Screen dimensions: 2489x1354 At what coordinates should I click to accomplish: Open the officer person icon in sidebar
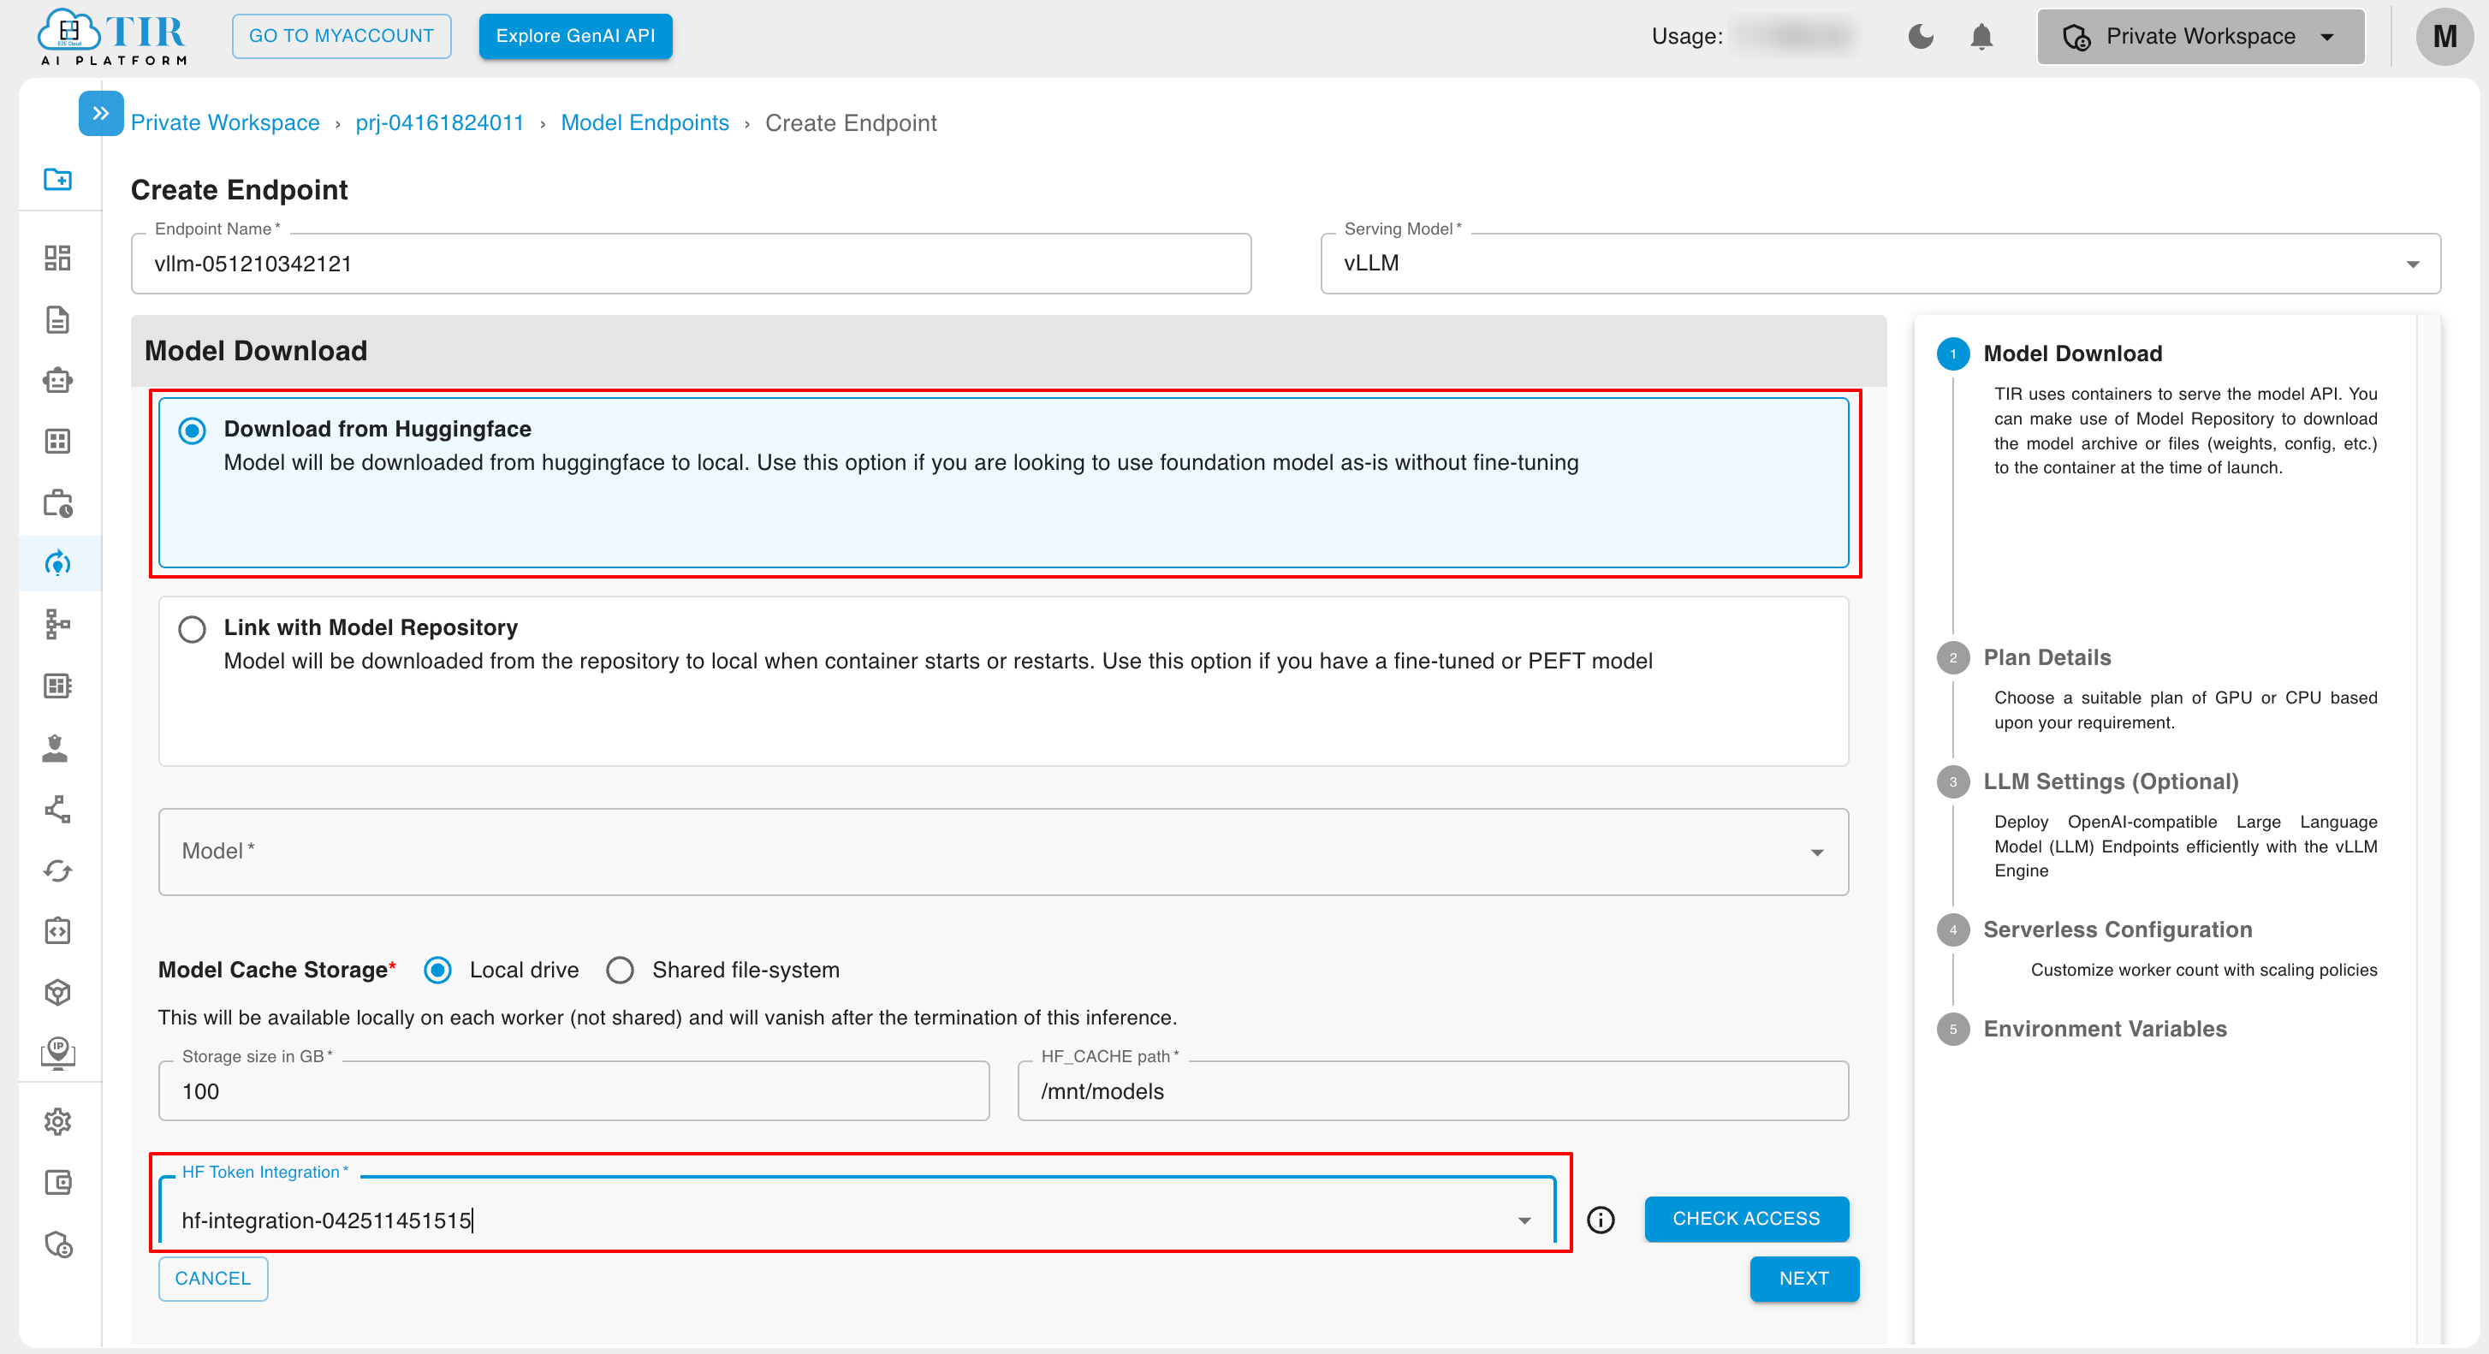pyautogui.click(x=55, y=748)
